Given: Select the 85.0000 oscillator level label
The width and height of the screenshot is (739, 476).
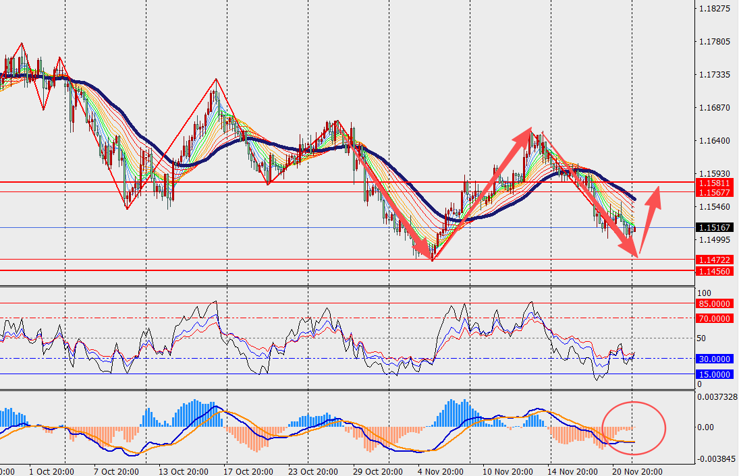Looking at the screenshot, I should click(714, 304).
